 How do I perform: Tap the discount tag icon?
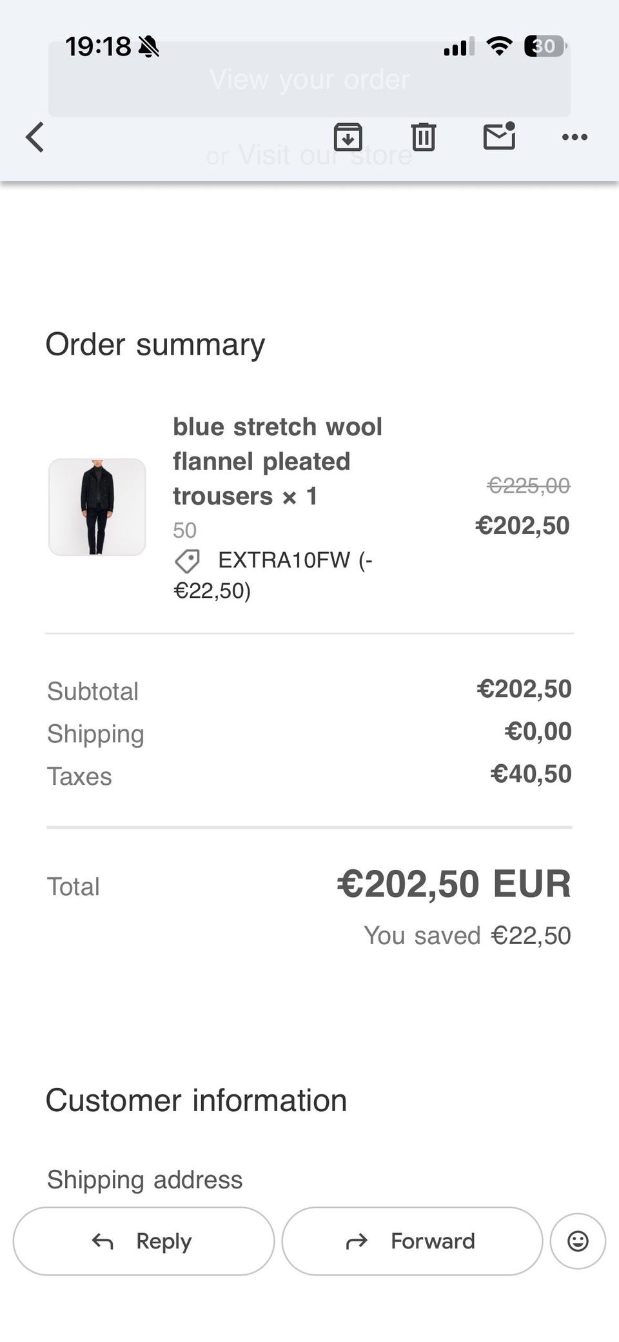point(188,561)
